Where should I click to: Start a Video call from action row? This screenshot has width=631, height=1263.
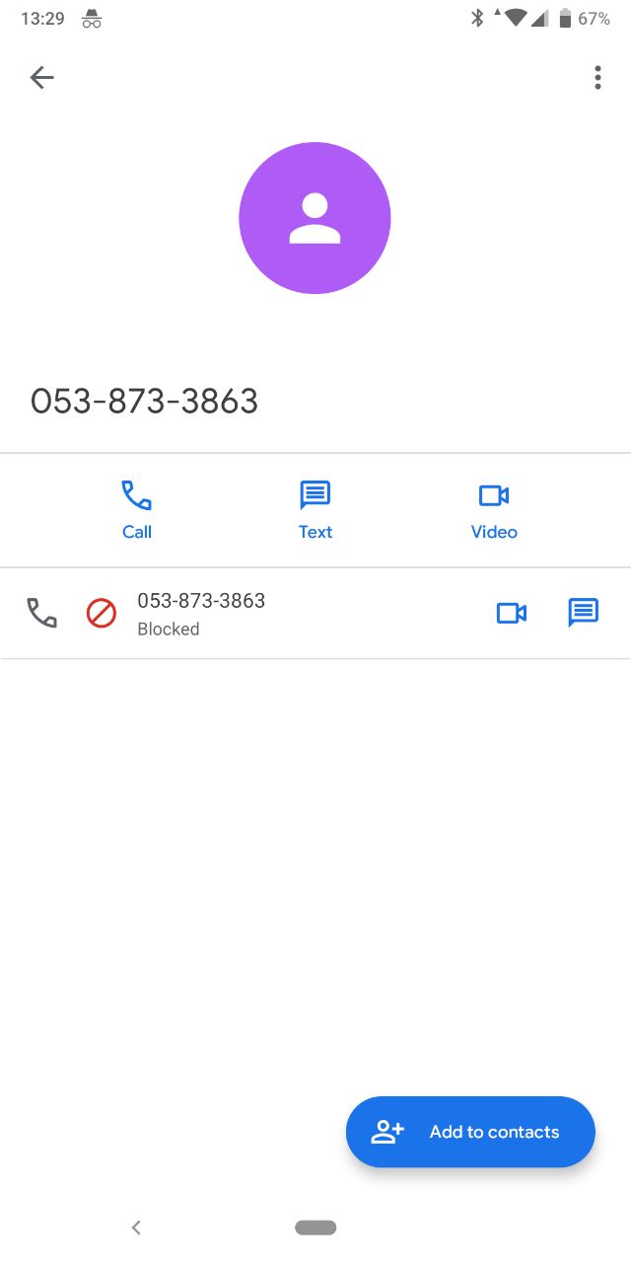click(494, 495)
